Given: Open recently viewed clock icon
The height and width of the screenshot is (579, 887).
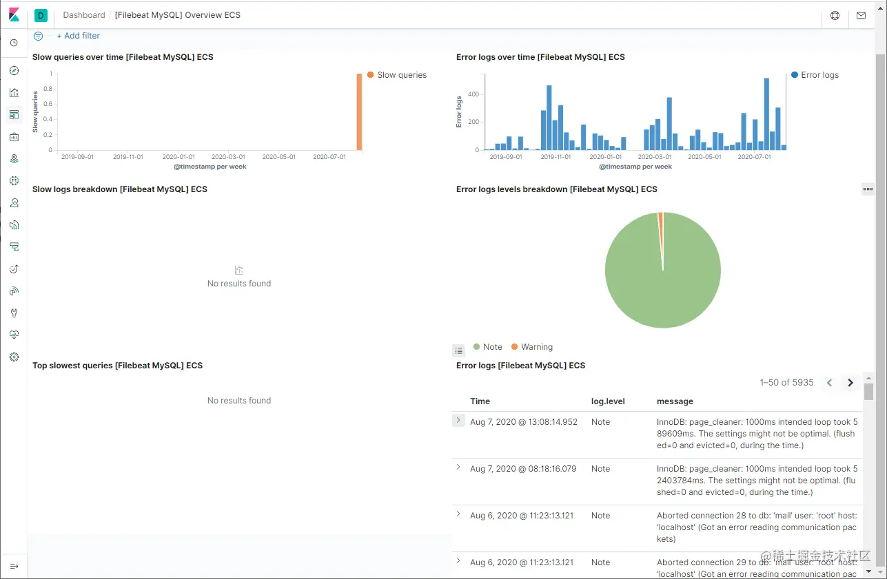Looking at the screenshot, I should [x=14, y=43].
